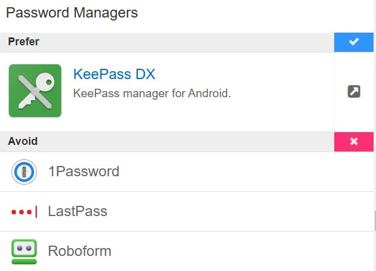
Task: Select the Roboform list entry text
Action: 80,251
